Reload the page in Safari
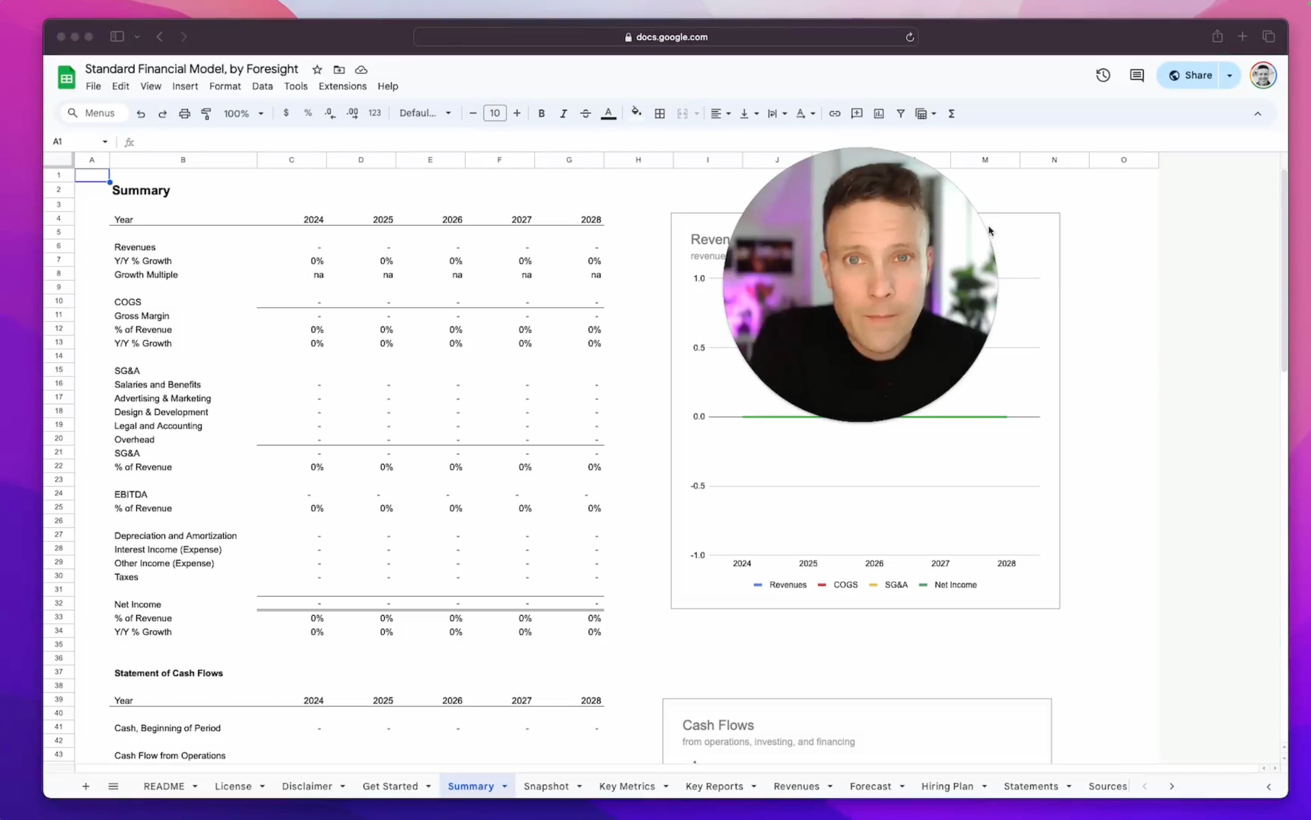1311x820 pixels. click(x=909, y=37)
